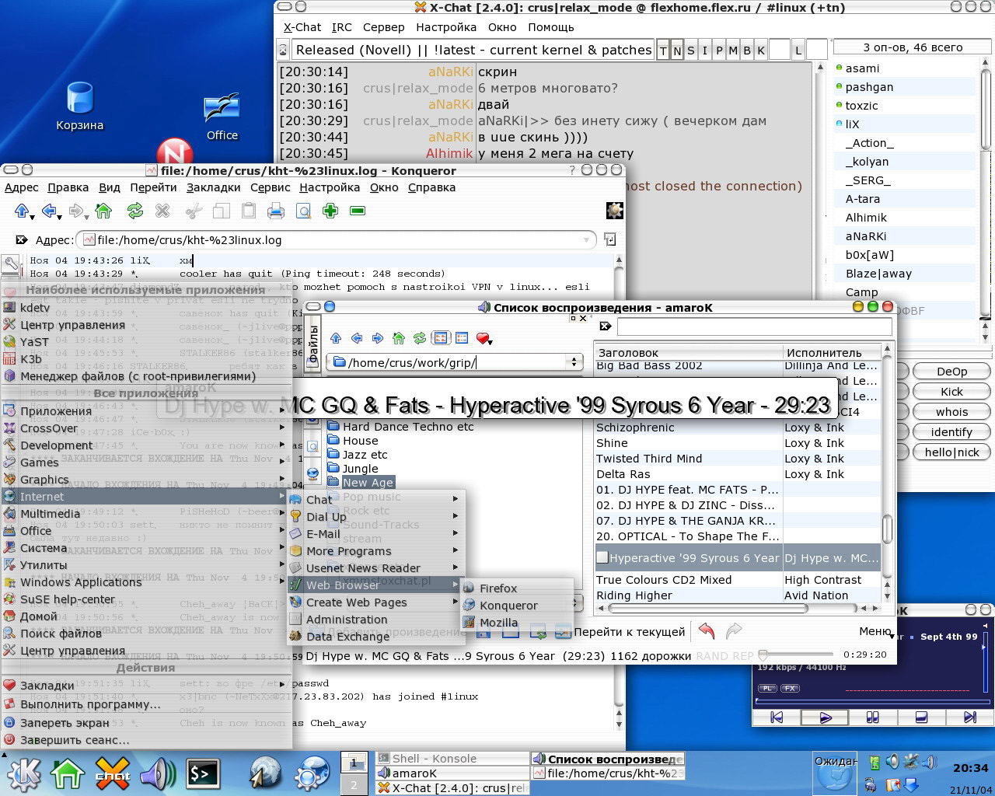Click amaroK file browser Home icon
995x796 pixels.
click(x=399, y=338)
